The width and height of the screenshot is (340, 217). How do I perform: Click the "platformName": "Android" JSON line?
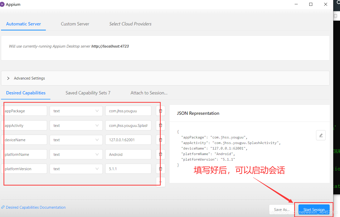coord(208,154)
